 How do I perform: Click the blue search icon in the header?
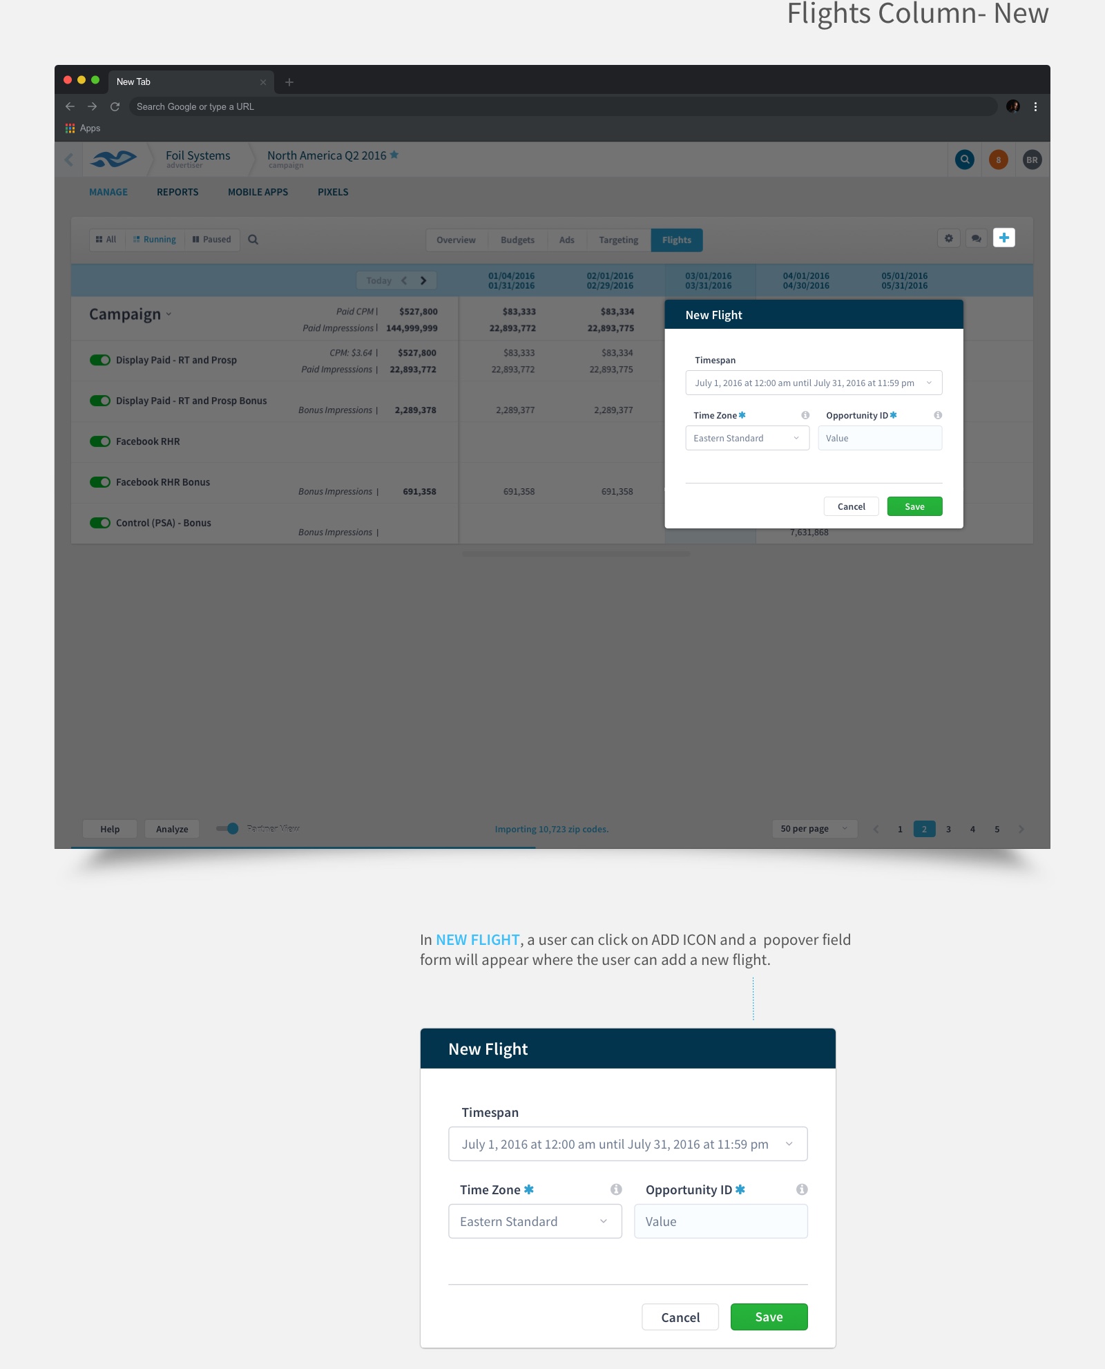pos(965,160)
